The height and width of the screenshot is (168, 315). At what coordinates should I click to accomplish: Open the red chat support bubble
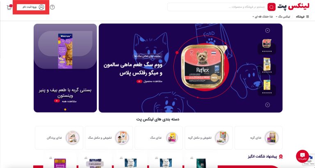click(x=302, y=156)
